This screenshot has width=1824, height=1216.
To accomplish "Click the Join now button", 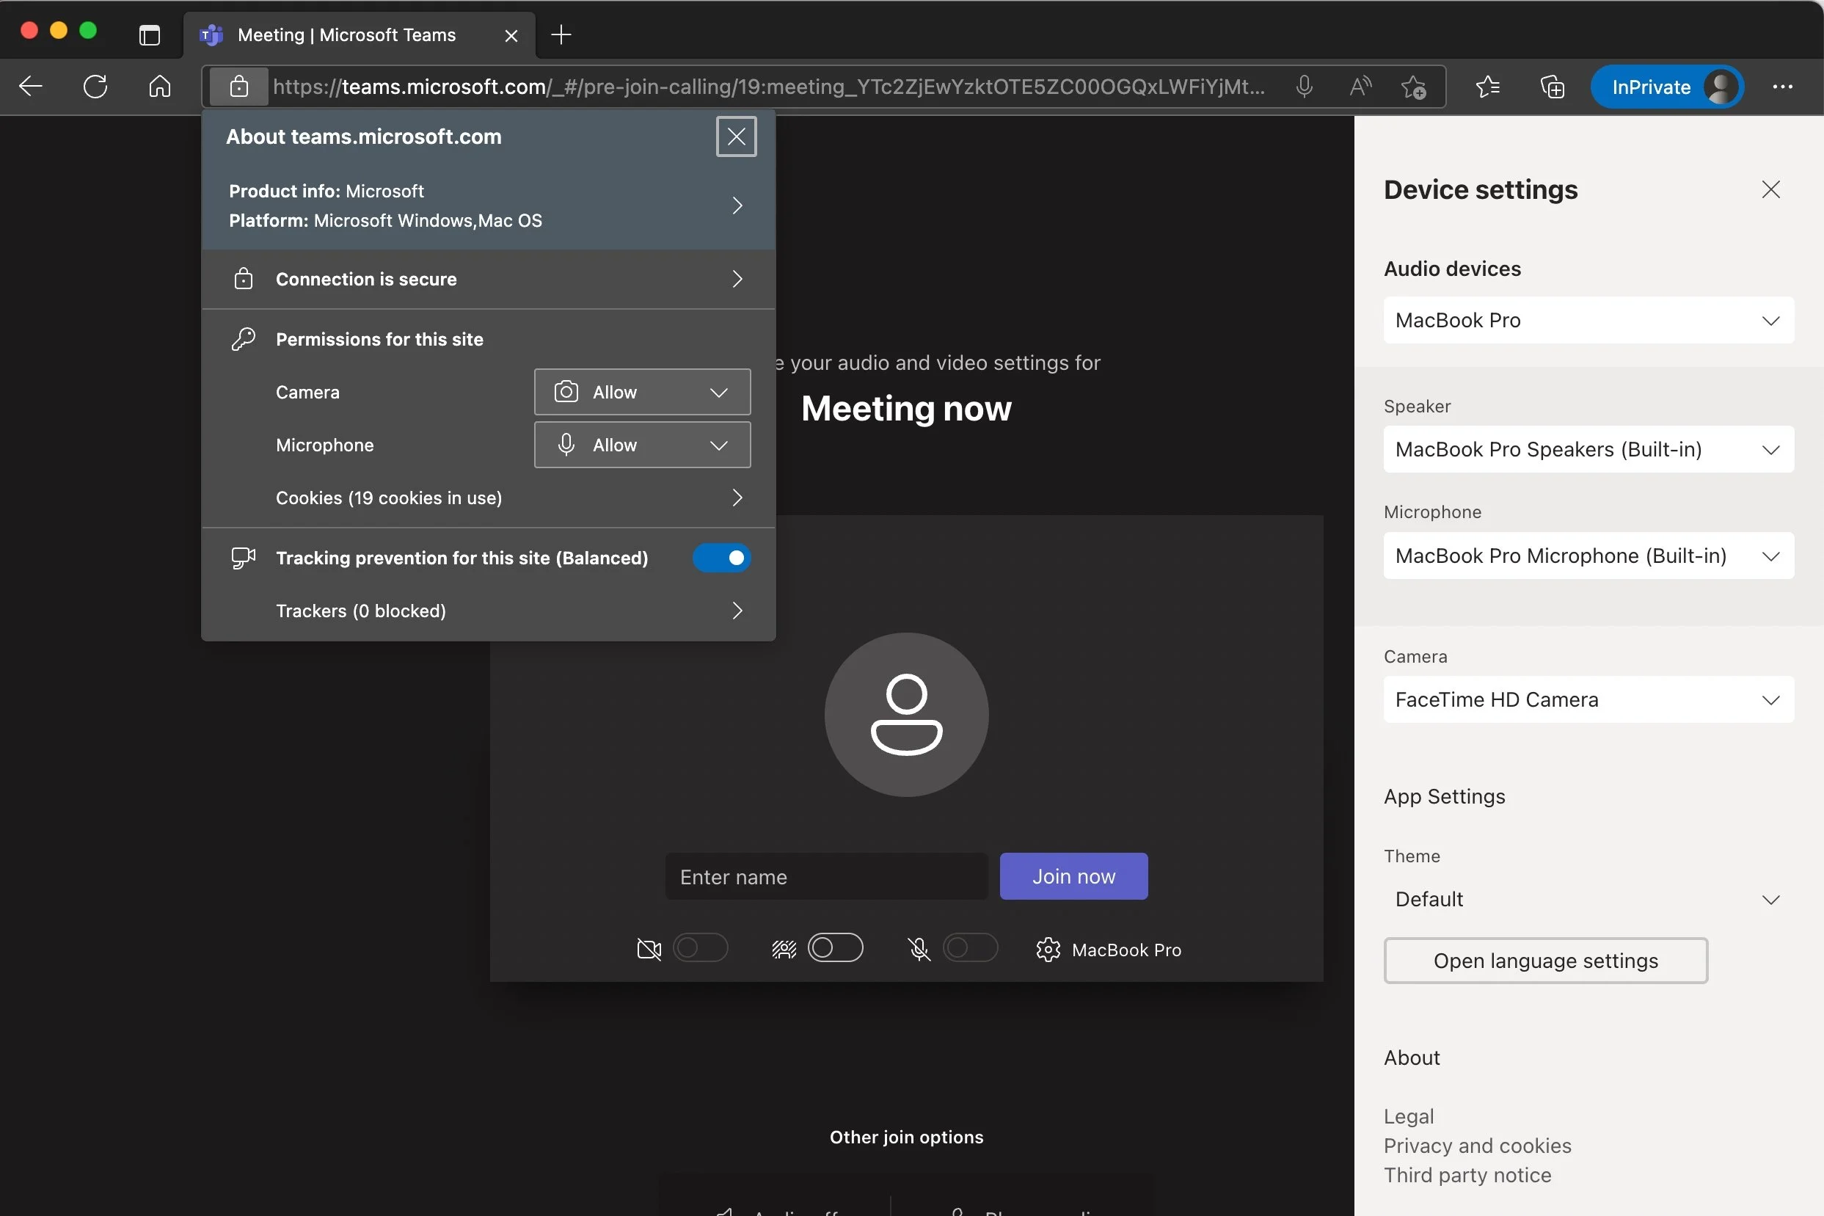I will pyautogui.click(x=1073, y=875).
